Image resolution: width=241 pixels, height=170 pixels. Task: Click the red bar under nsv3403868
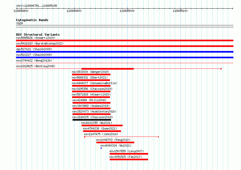(92, 108)
